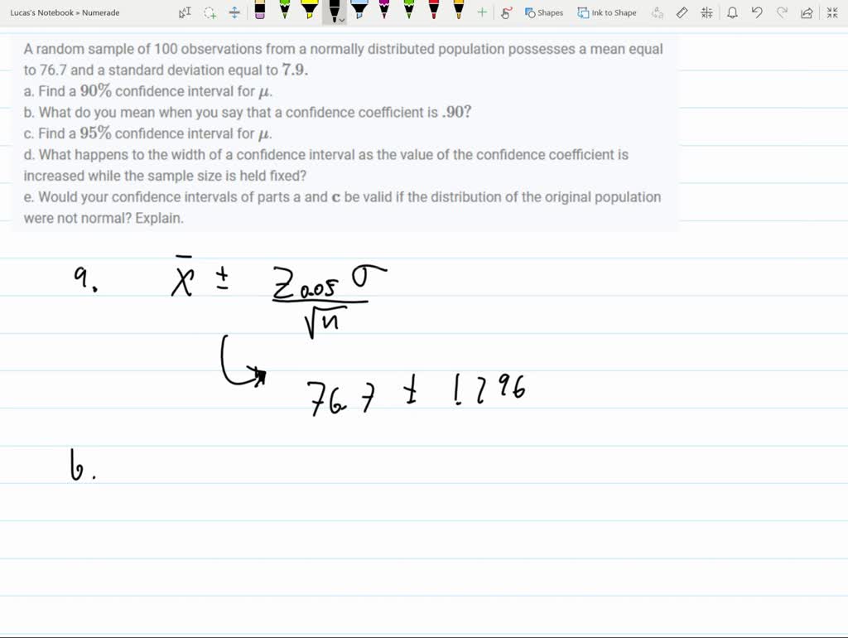The image size is (848, 638).
Task: Pick the green marker pen
Action: pos(286,11)
